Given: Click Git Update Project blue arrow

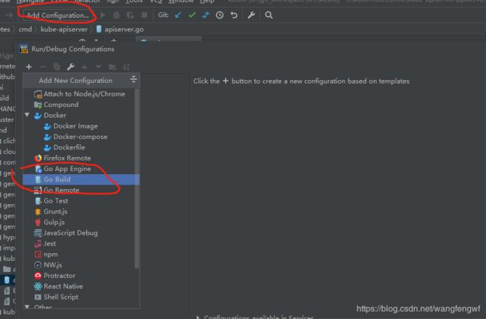Looking at the screenshot, I should [178, 15].
